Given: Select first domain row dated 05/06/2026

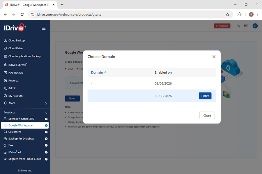Looking at the screenshot, I should [x=152, y=84].
